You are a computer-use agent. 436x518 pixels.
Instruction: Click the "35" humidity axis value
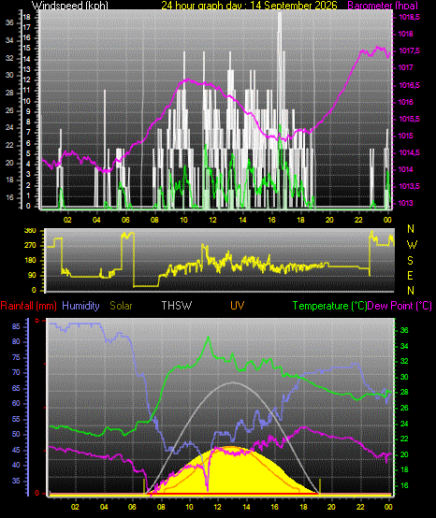(x=16, y=481)
